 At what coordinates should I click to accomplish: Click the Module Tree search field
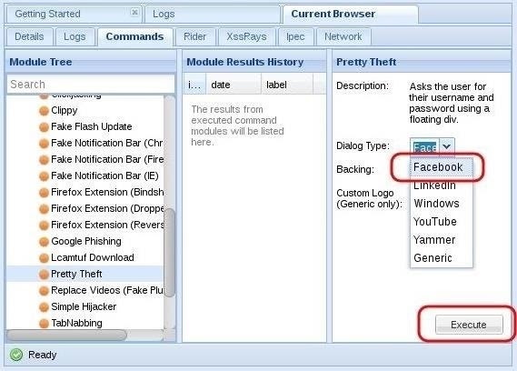[x=91, y=85]
